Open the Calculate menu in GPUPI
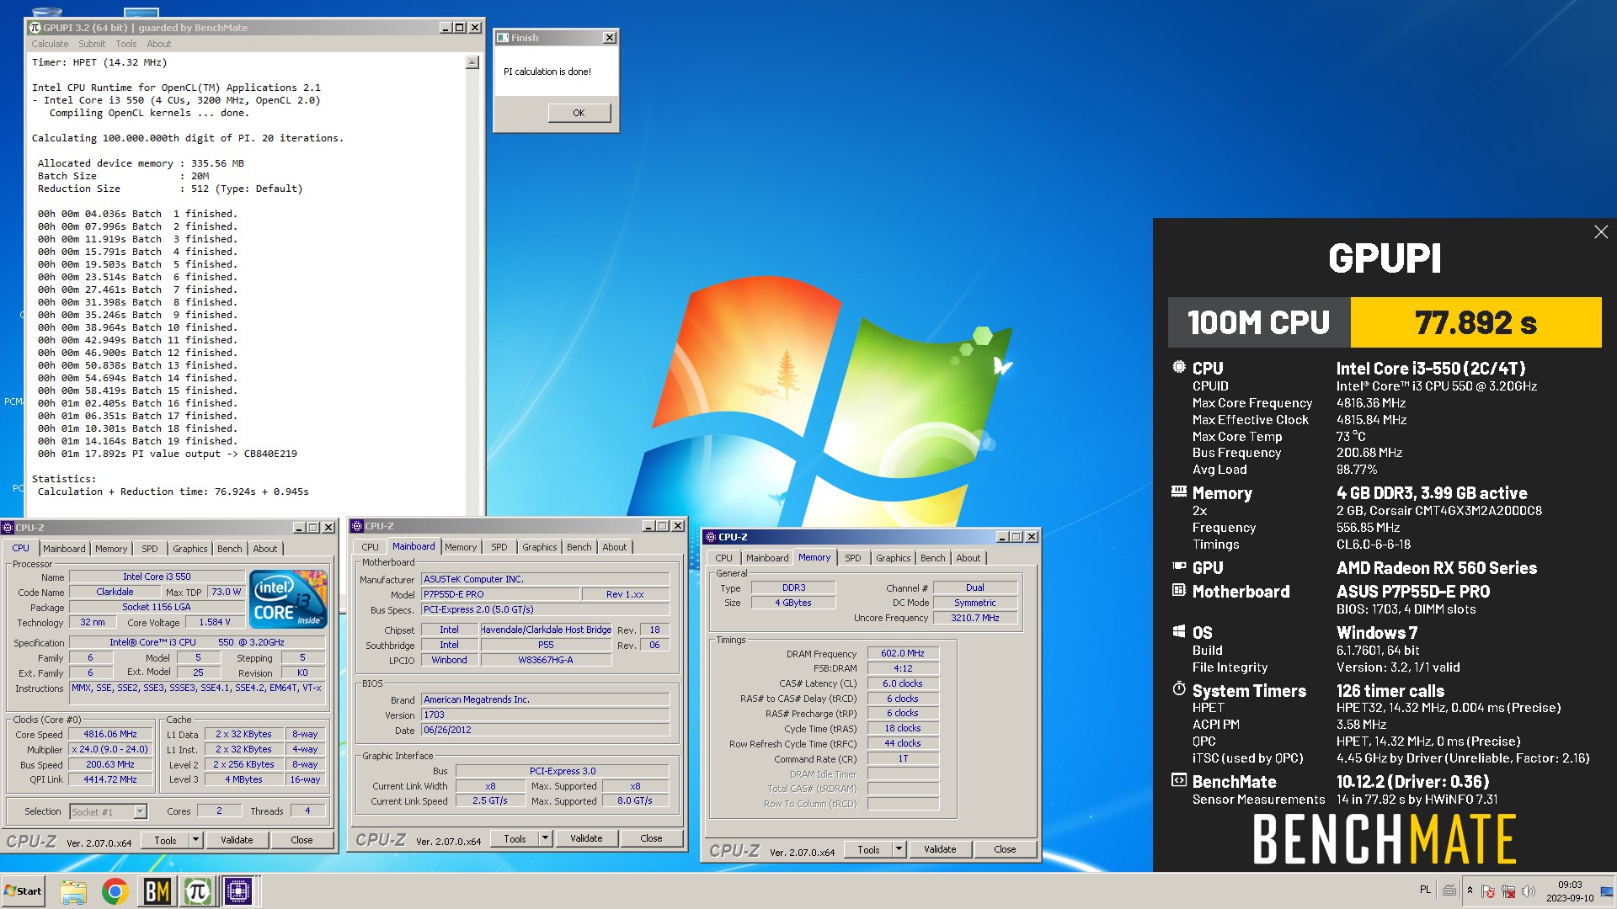 (50, 44)
